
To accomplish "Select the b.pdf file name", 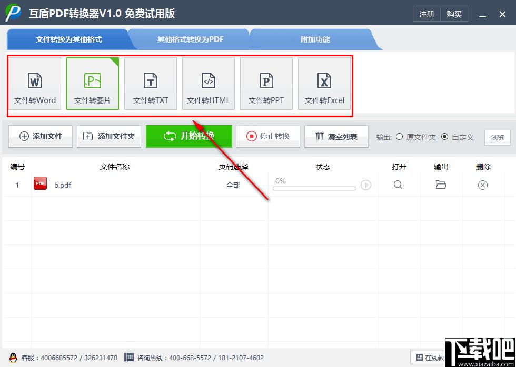I will 63,185.
